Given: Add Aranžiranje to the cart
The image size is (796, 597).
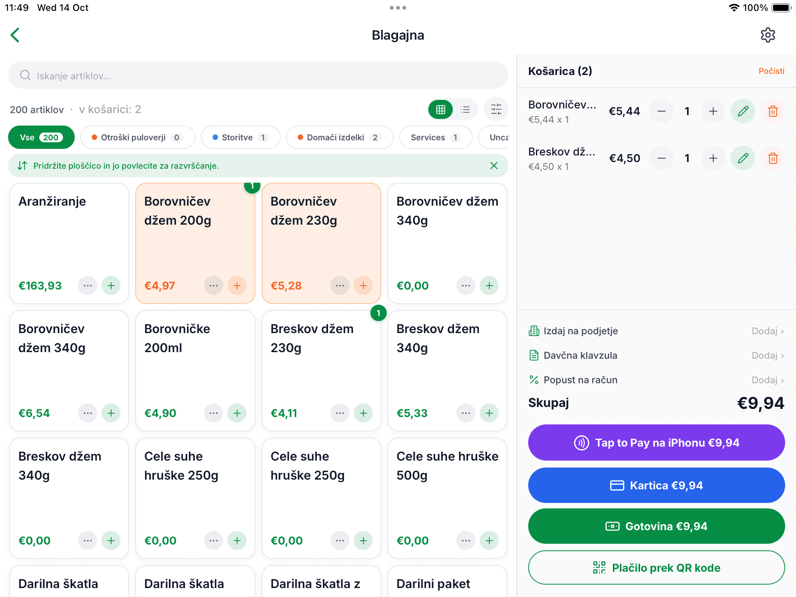Looking at the screenshot, I should 111,286.
